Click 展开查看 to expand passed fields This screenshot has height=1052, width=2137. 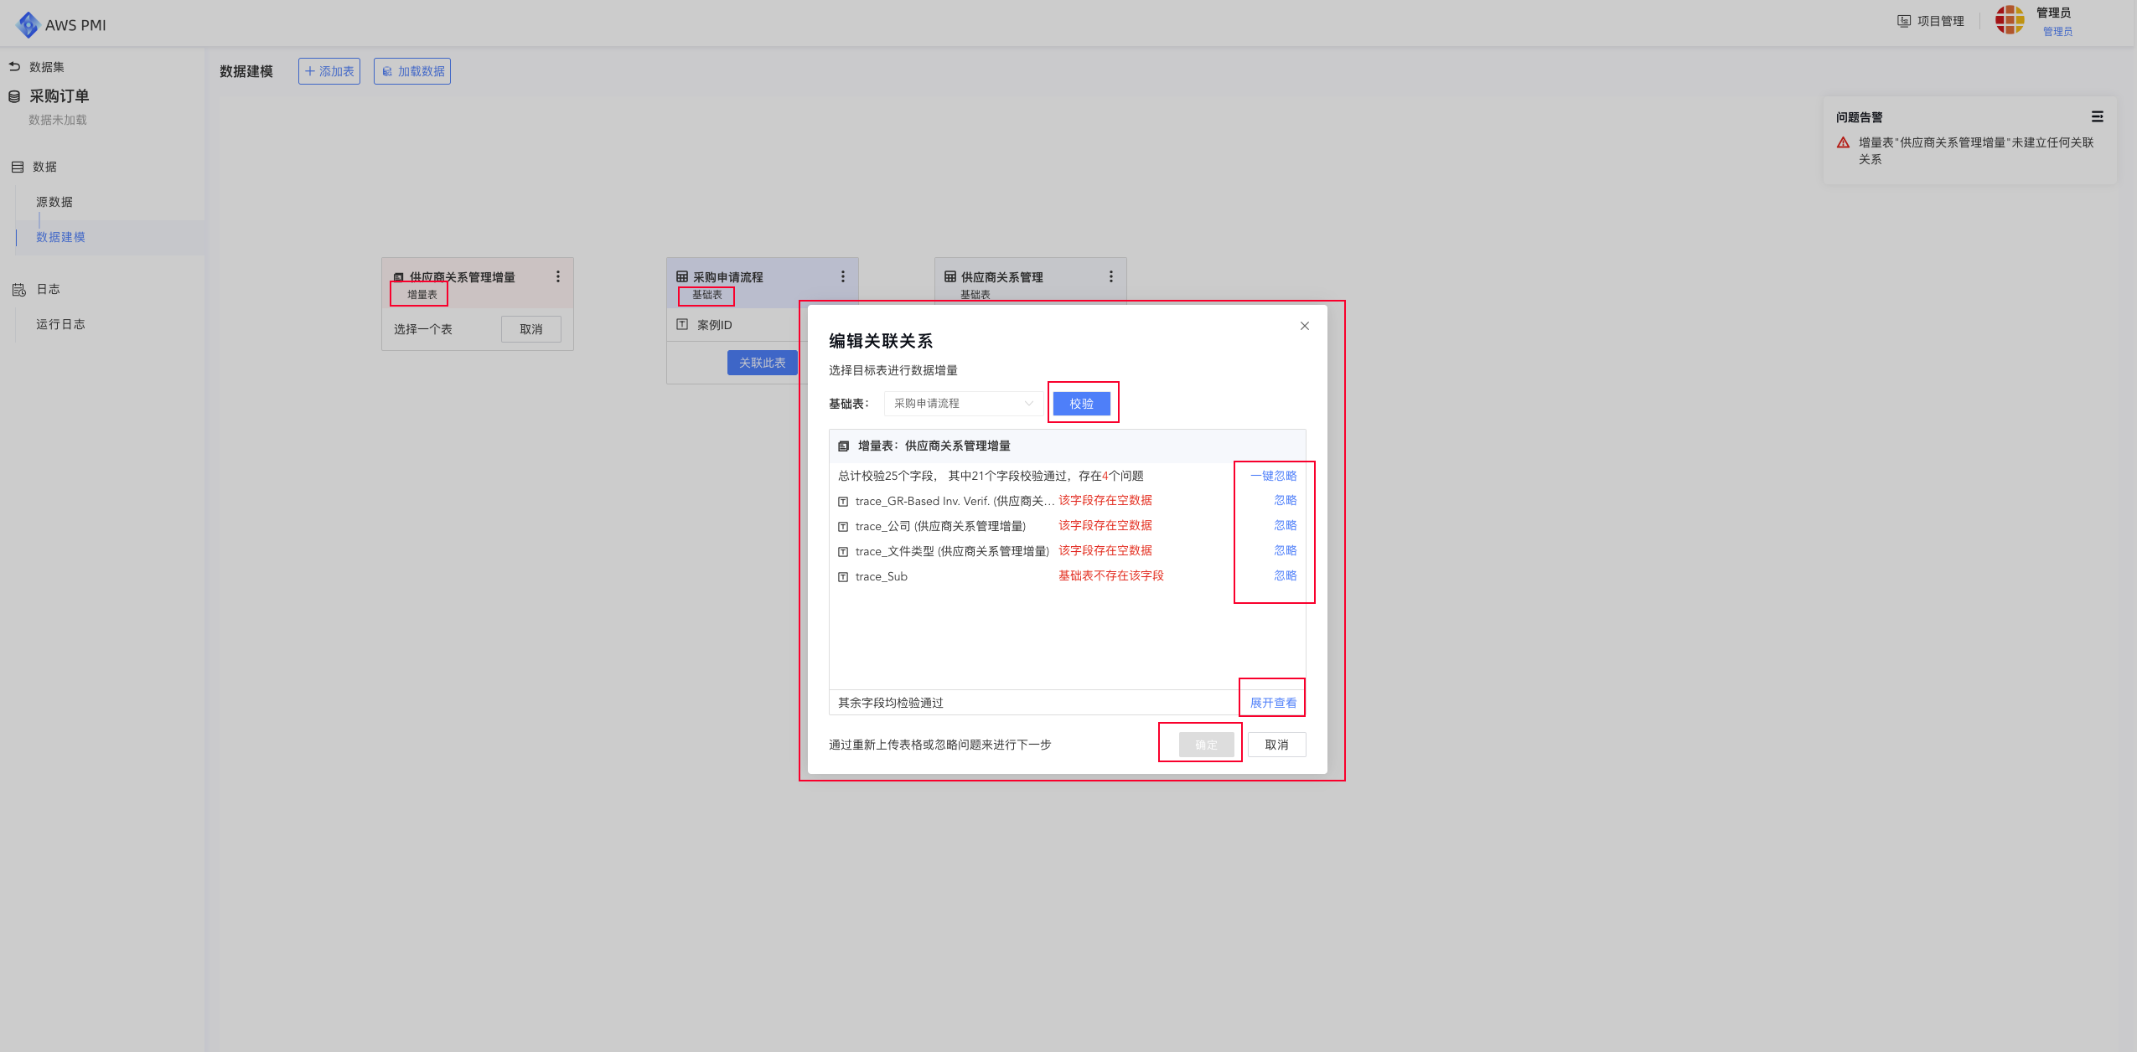(x=1274, y=703)
